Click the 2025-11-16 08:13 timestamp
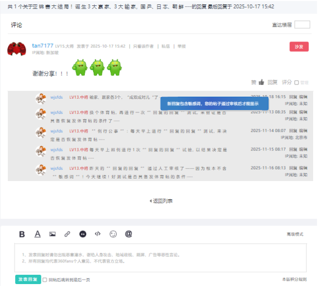The width and height of the screenshot is (318, 287). (x=268, y=168)
